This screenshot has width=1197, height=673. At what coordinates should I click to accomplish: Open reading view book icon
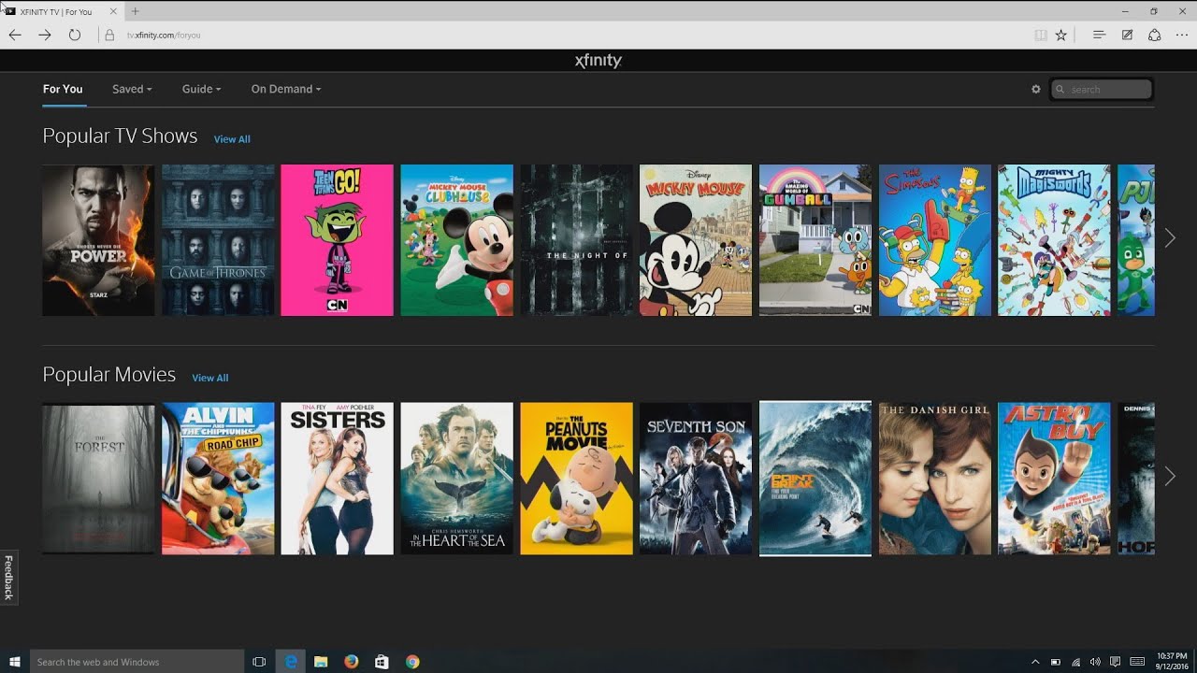pos(1041,35)
